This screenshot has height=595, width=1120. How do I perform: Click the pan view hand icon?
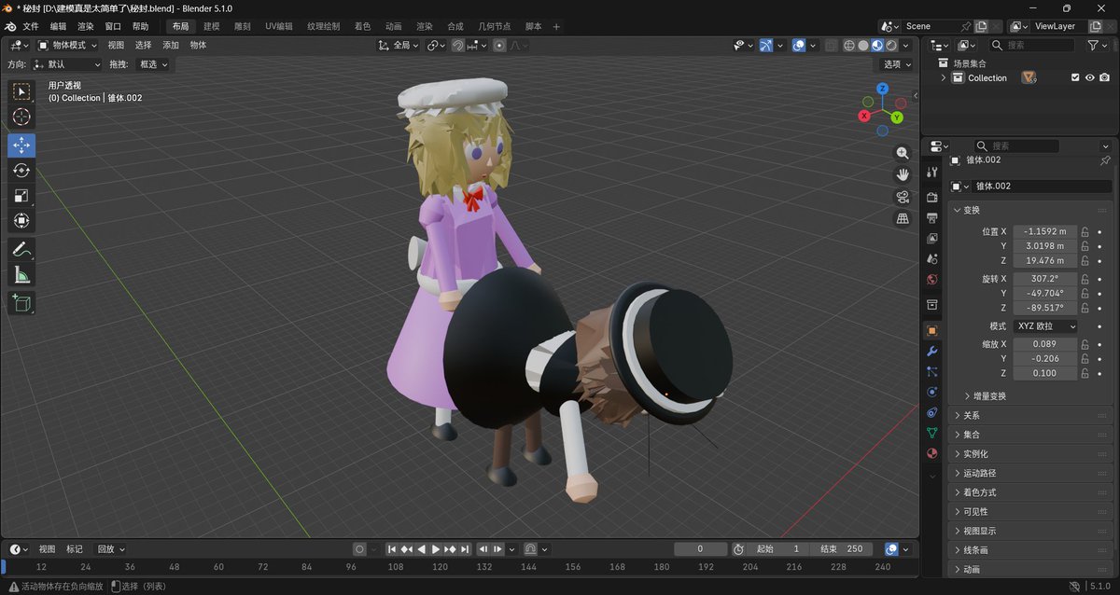click(x=903, y=174)
